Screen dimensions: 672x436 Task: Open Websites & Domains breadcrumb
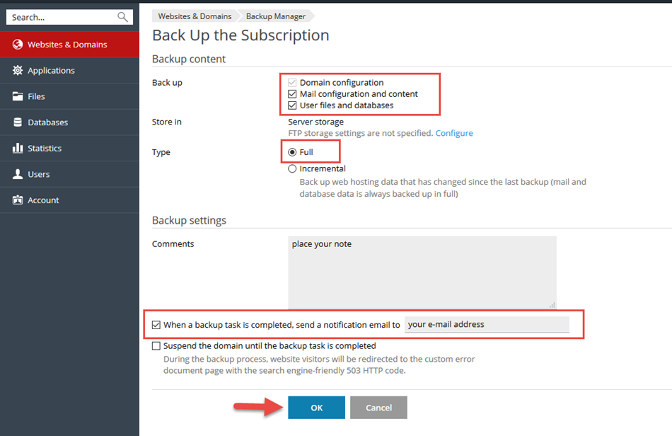[195, 16]
